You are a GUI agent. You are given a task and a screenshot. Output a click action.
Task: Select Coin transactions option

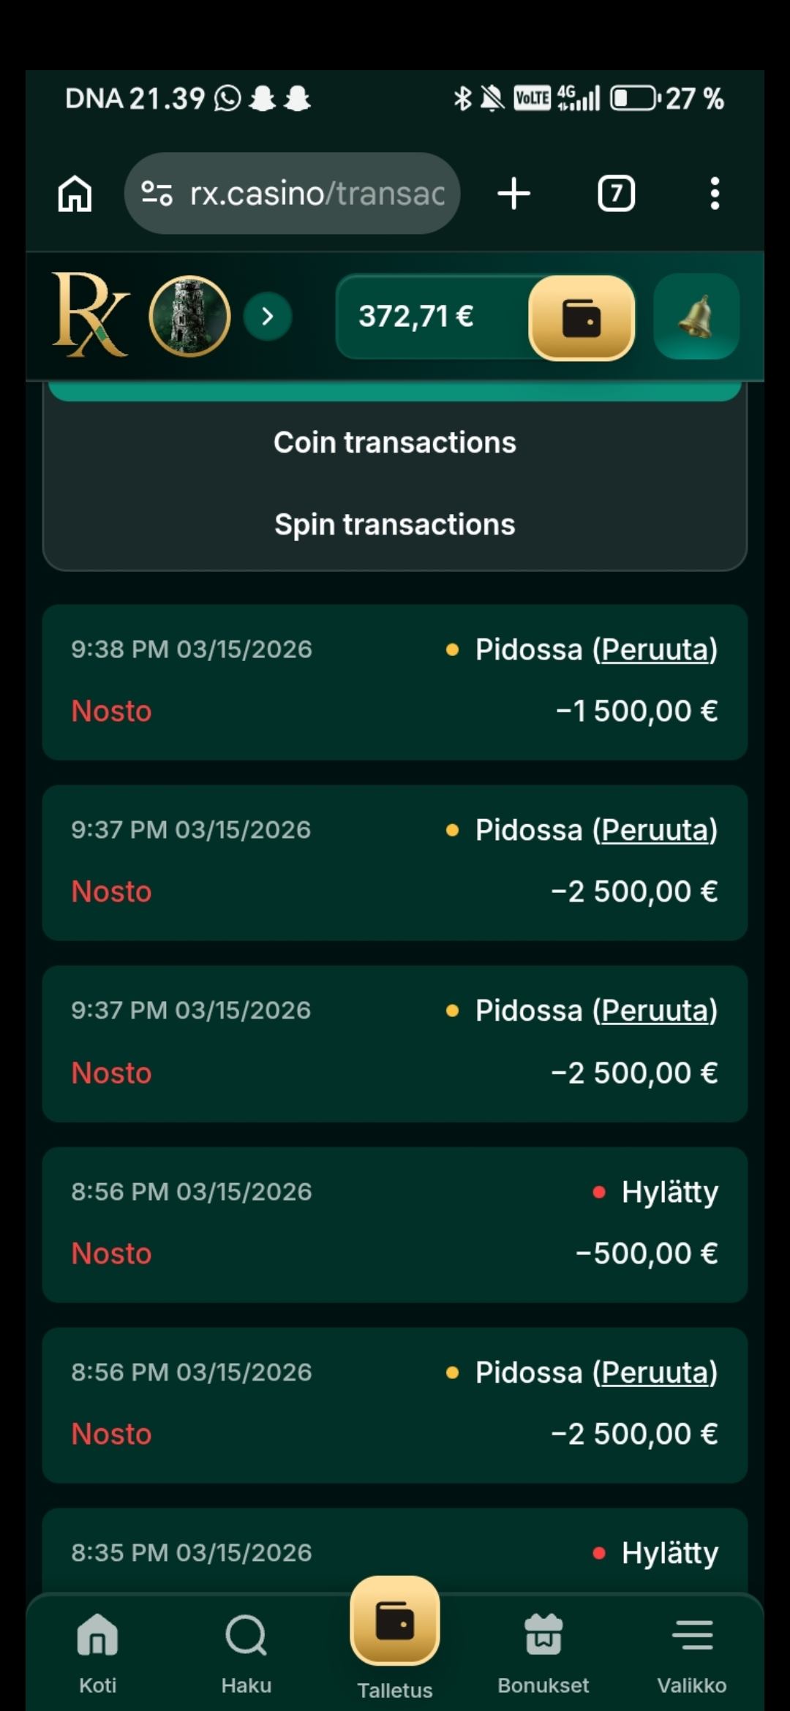395,442
